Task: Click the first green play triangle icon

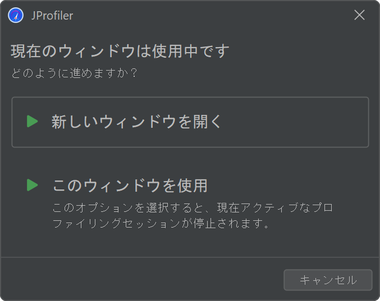Action: tap(32, 121)
